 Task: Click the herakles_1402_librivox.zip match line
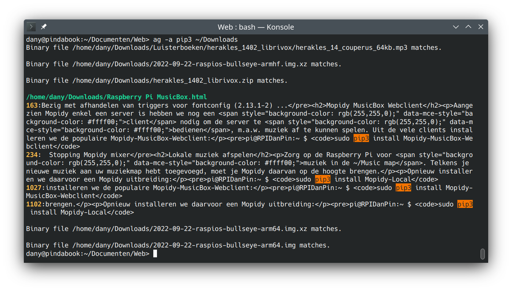pos(157,81)
